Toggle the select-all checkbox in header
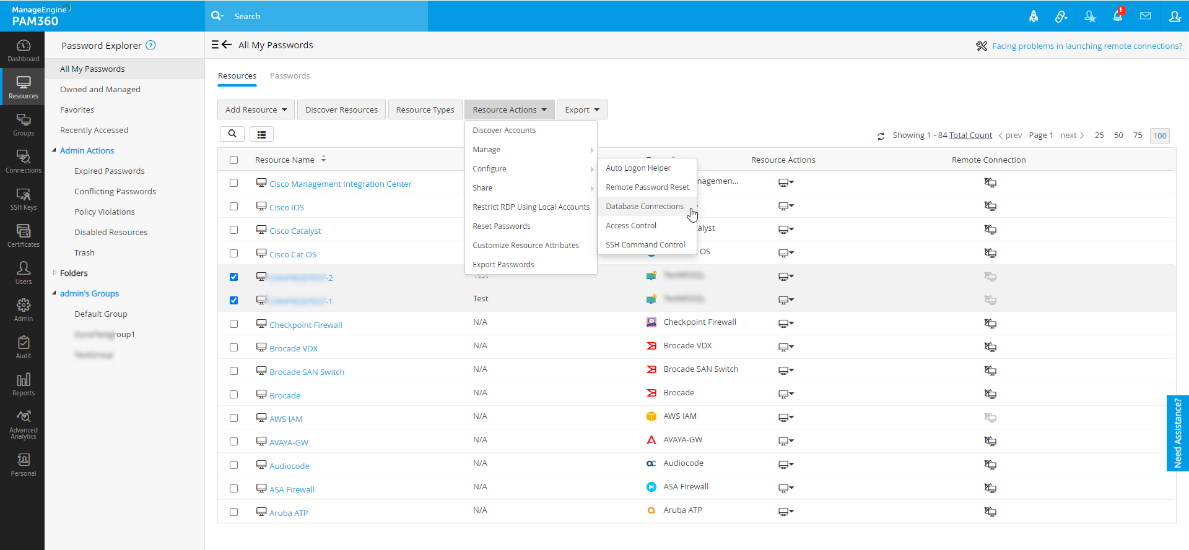This screenshot has height=550, width=1189. point(233,160)
